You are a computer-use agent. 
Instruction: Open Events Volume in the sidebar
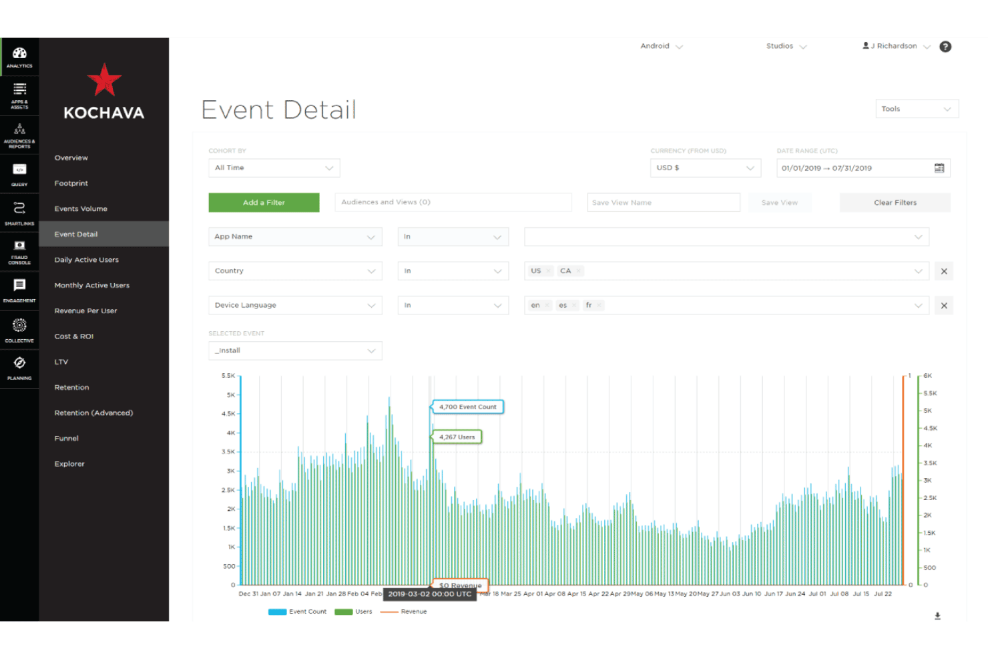(81, 209)
